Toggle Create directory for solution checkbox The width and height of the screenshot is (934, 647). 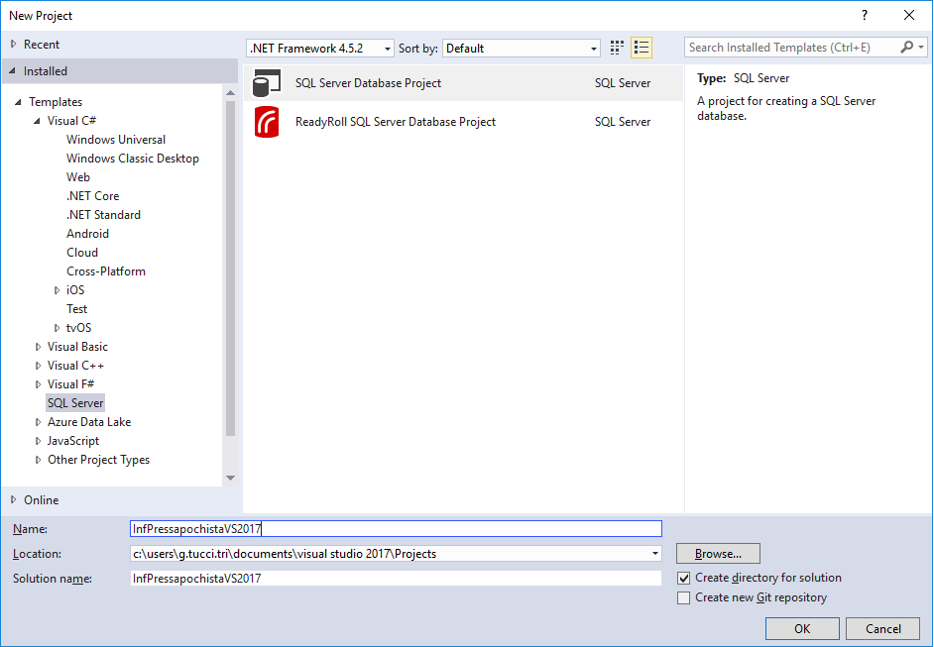[684, 578]
